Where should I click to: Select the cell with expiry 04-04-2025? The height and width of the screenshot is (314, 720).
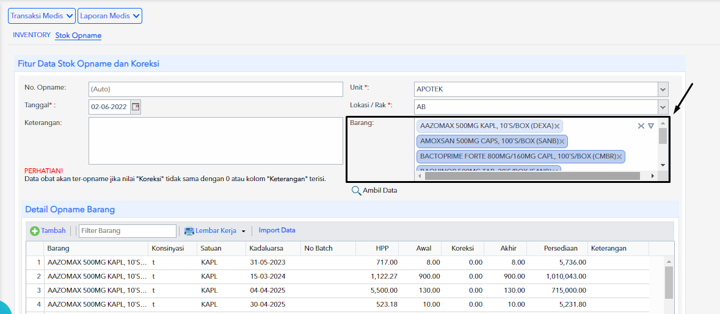pyautogui.click(x=273, y=291)
